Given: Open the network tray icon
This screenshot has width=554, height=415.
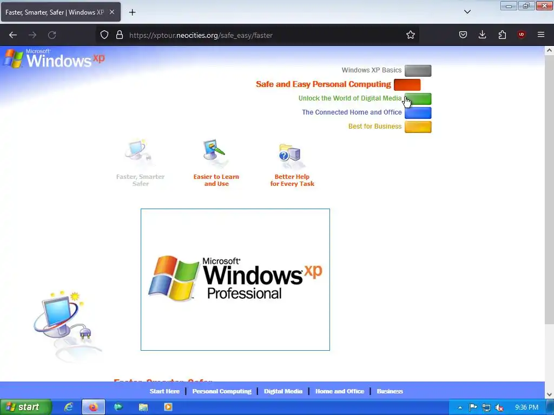Looking at the screenshot, I should click(x=486, y=407).
